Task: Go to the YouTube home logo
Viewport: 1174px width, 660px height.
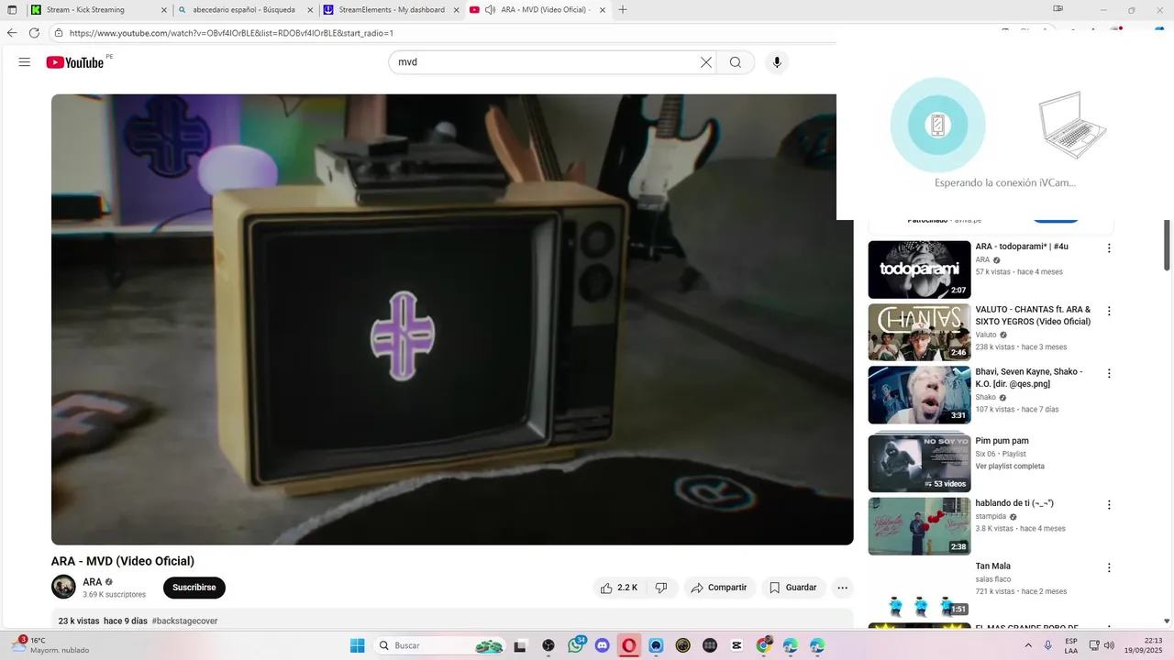Action: click(x=74, y=62)
